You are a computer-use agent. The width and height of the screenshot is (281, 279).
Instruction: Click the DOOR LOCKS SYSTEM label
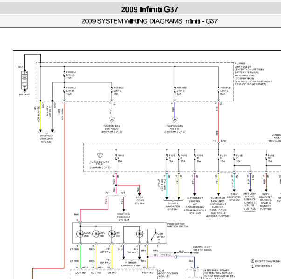tap(140, 201)
